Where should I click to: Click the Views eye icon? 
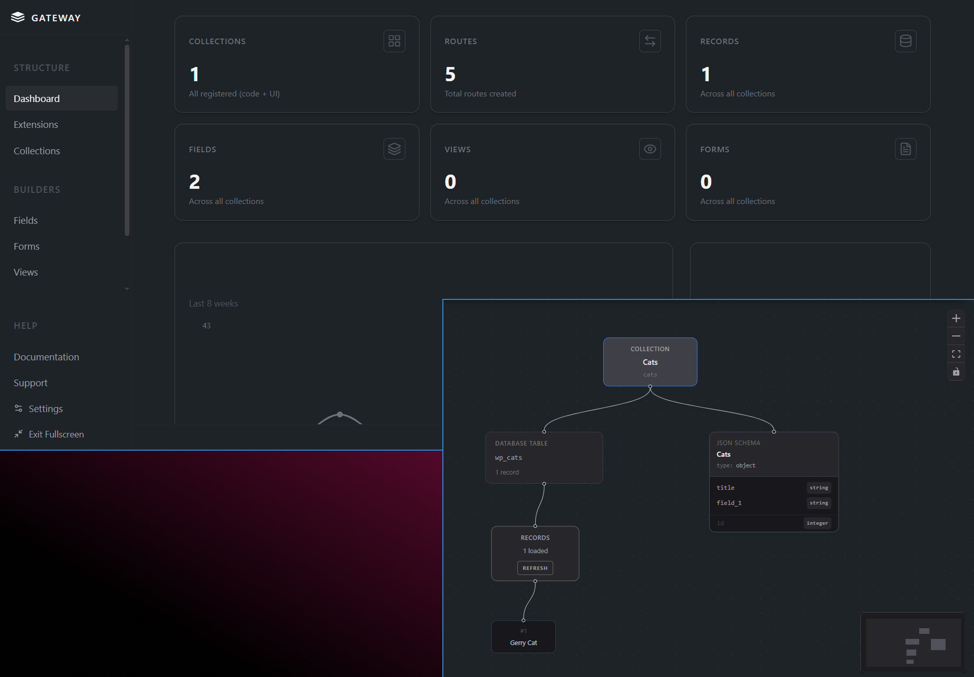pyautogui.click(x=650, y=149)
